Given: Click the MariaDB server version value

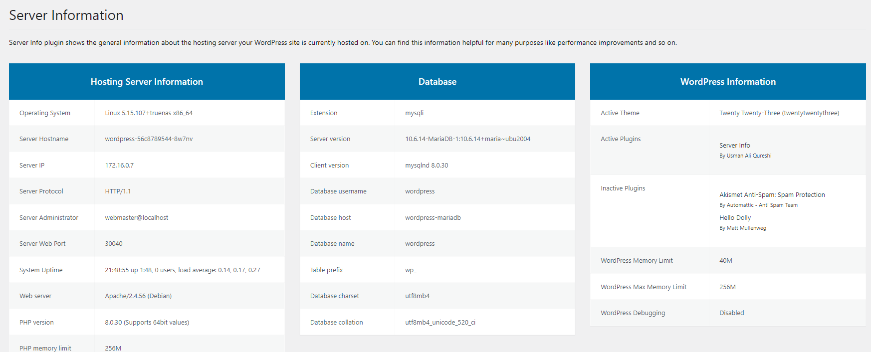Looking at the screenshot, I should click(x=467, y=139).
